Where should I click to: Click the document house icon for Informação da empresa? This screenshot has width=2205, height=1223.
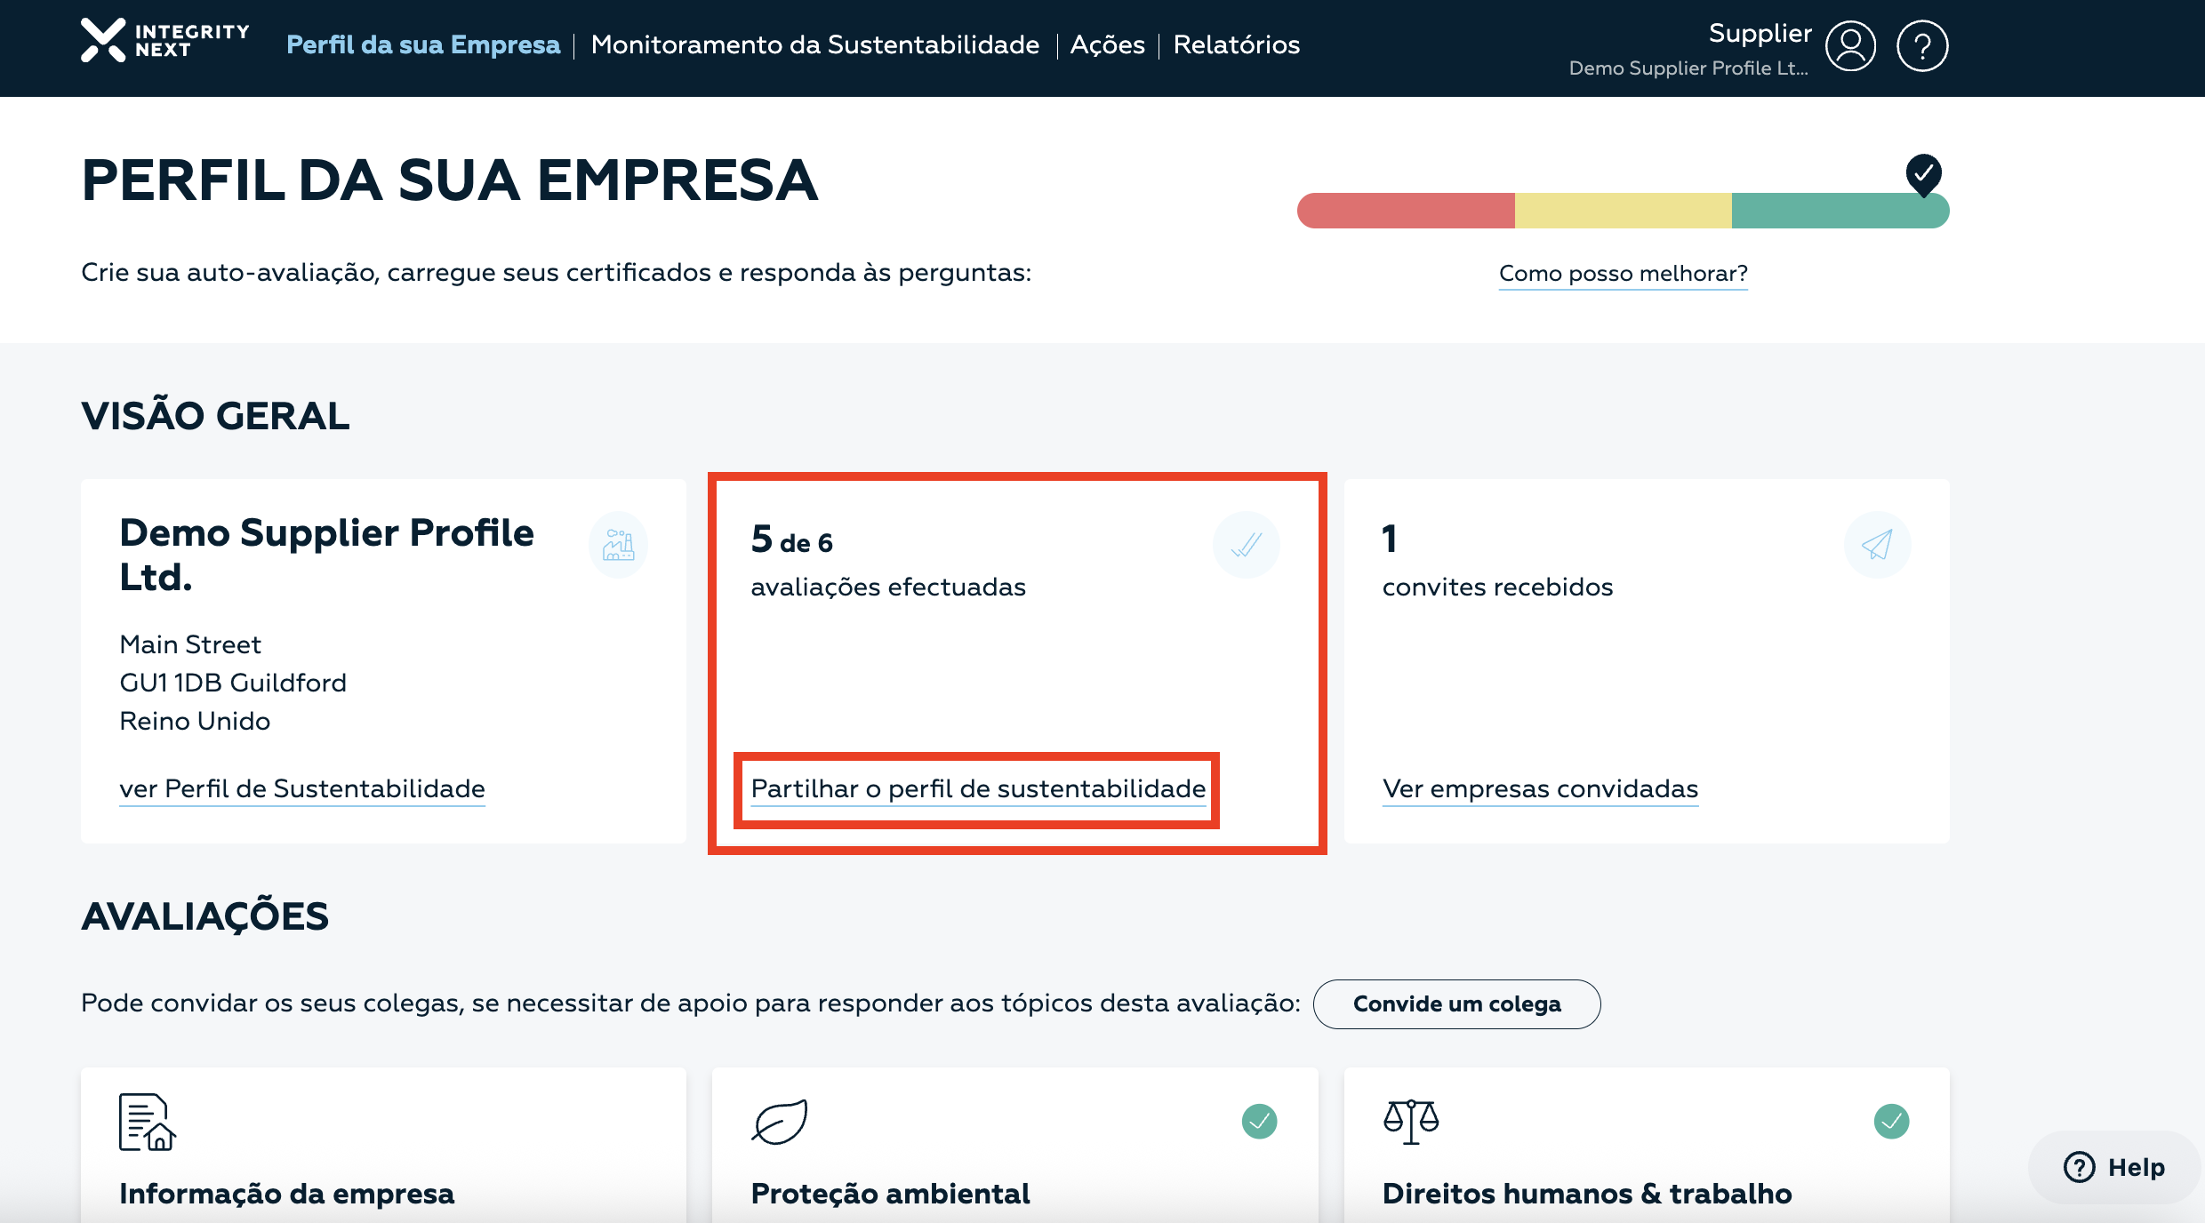coord(147,1122)
